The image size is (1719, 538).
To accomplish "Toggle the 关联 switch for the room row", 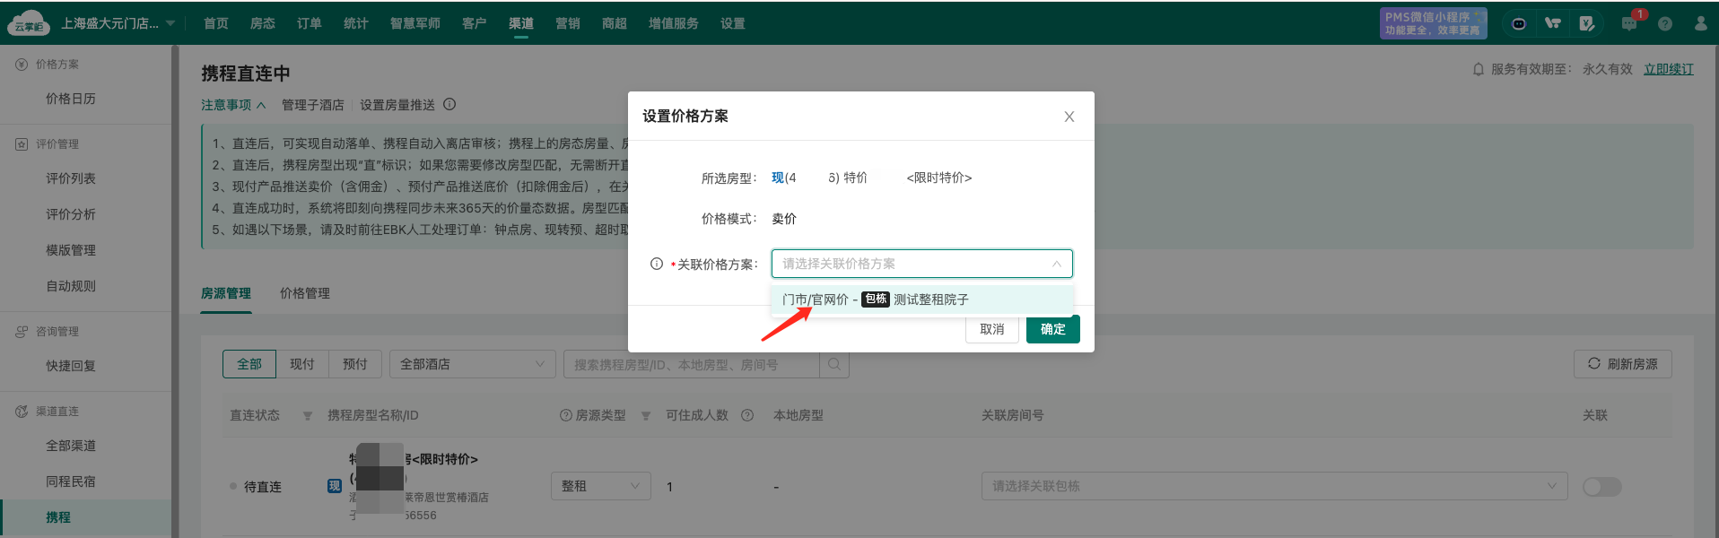I will 1601,487.
